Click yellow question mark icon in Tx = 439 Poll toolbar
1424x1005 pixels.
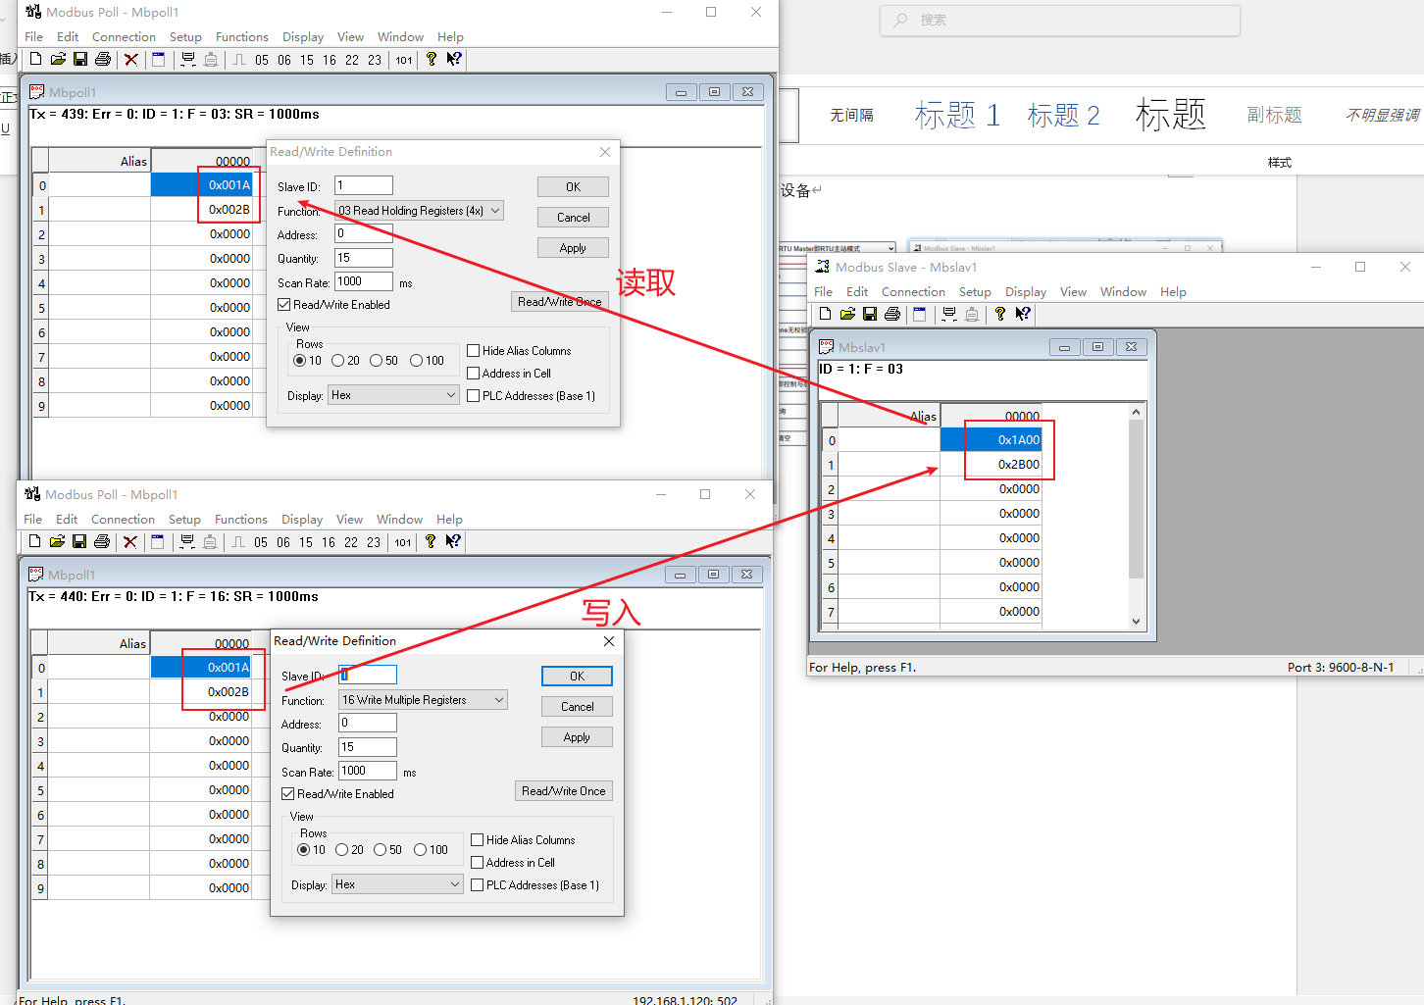432,60
